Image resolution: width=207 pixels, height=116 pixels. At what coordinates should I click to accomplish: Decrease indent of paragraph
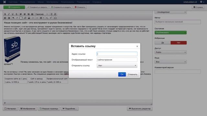click(x=5, y=18)
